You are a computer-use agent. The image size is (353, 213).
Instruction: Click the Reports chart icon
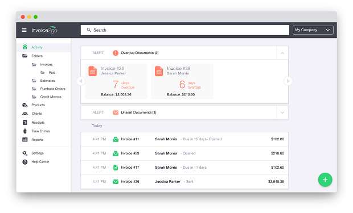pos(25,140)
